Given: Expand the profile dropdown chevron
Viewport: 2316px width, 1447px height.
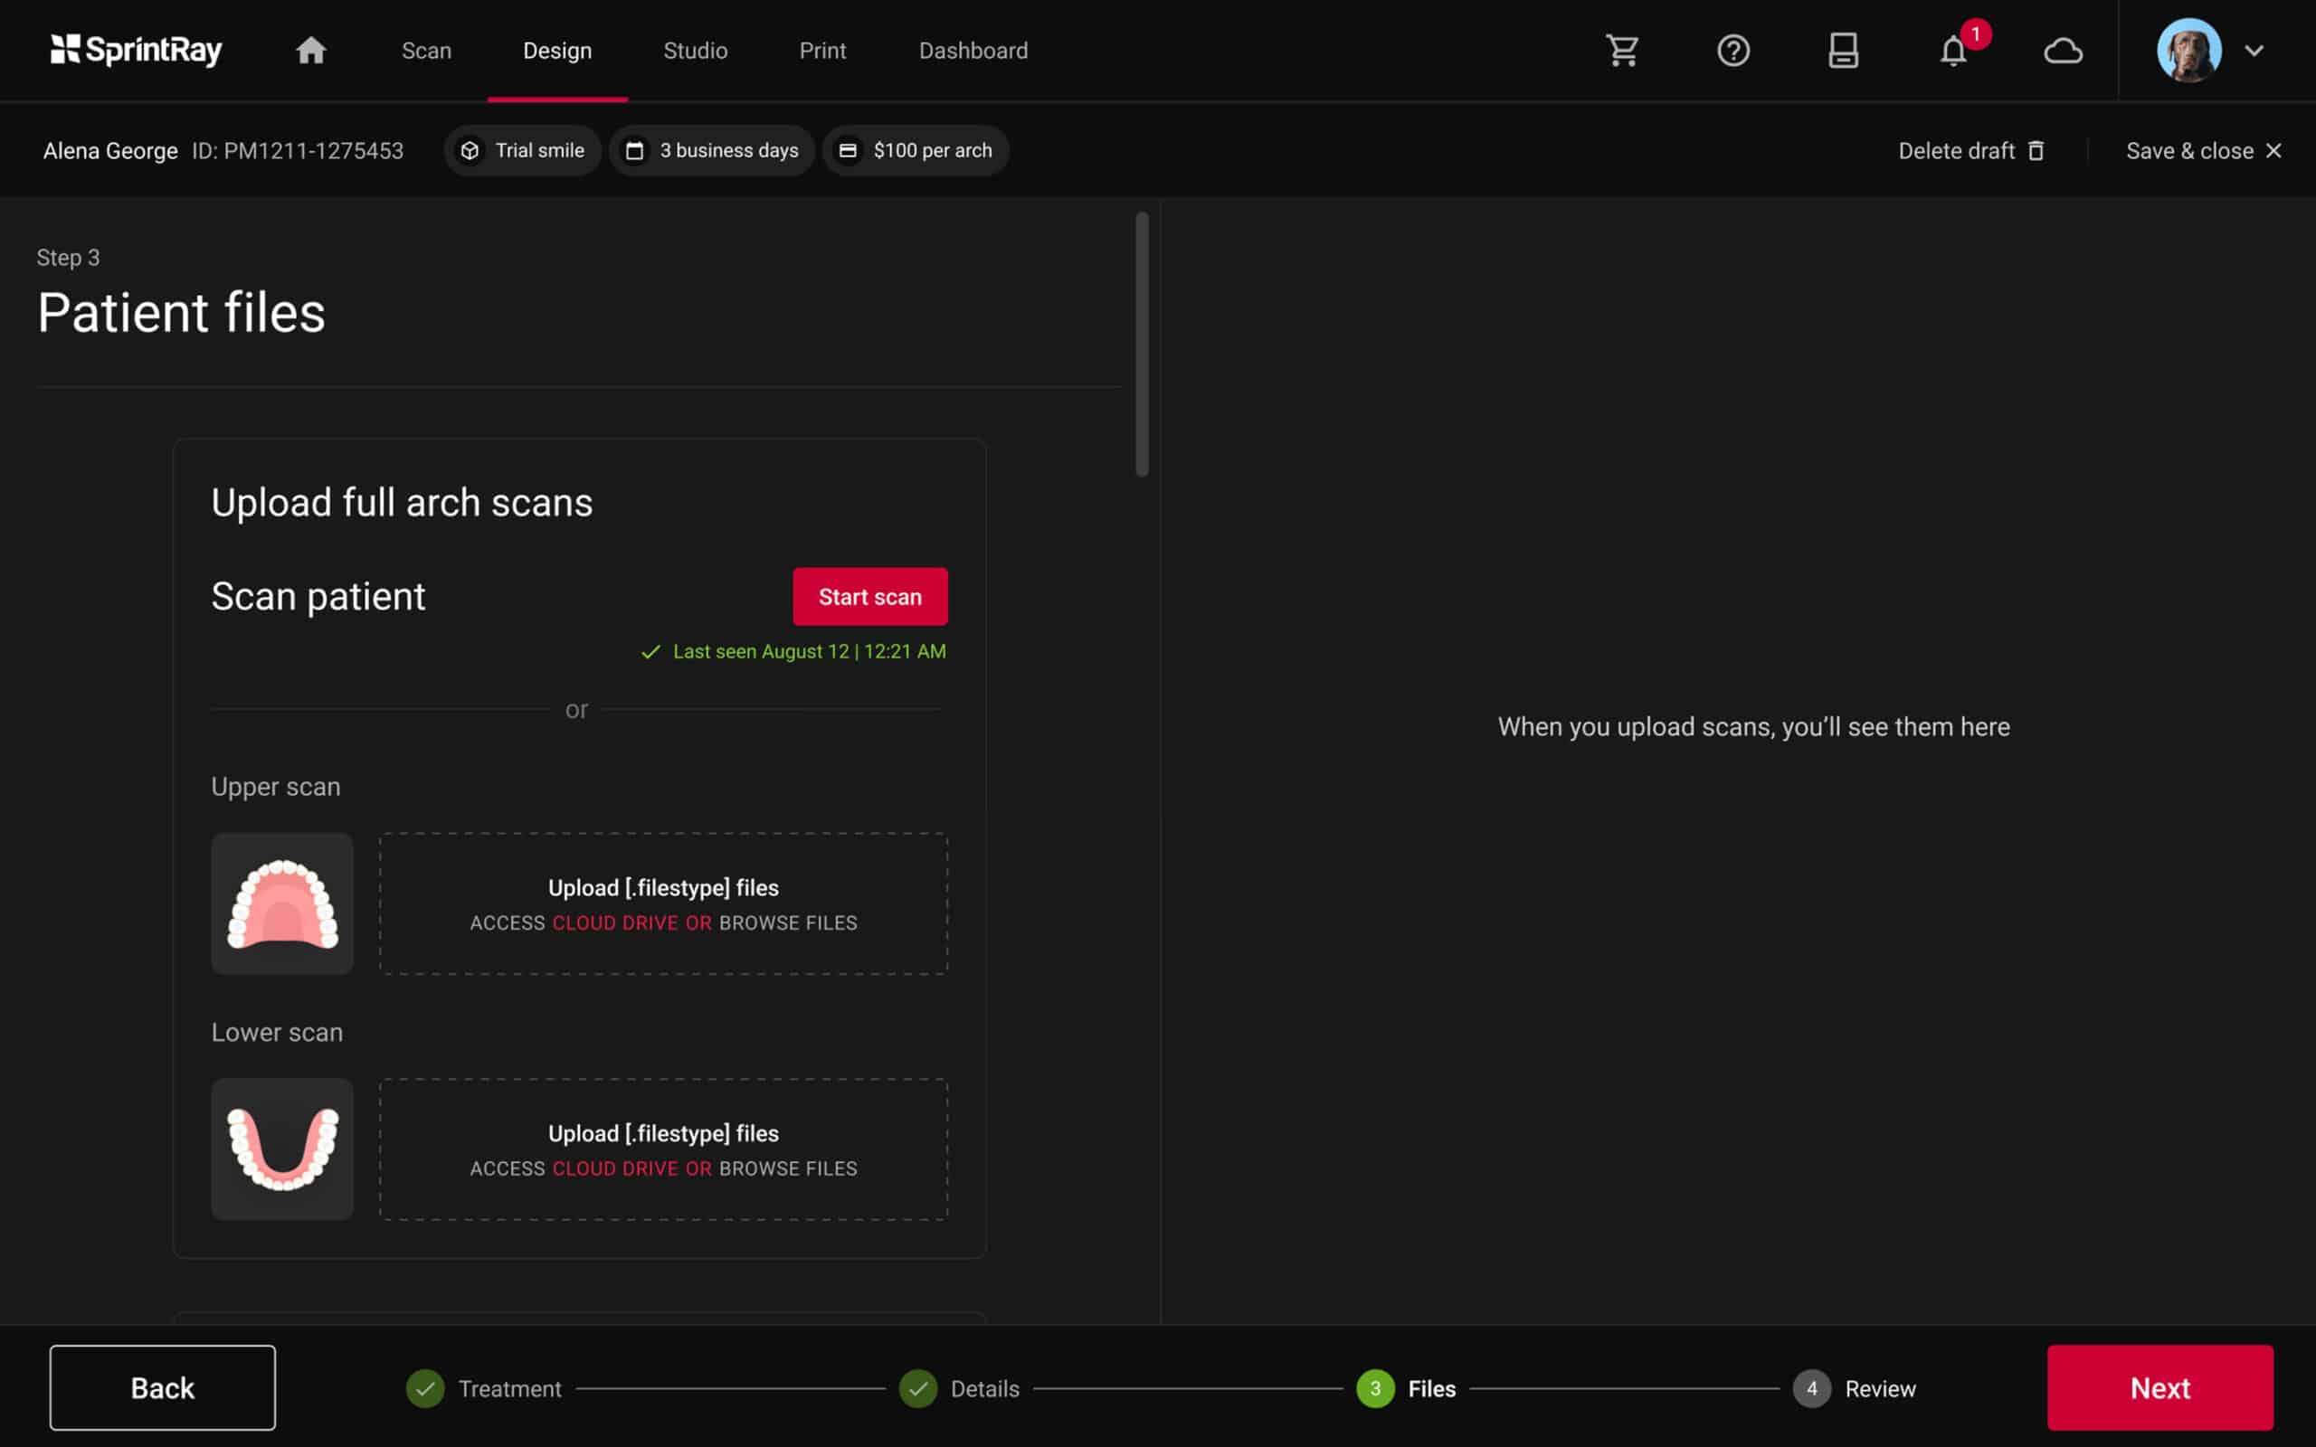Looking at the screenshot, I should click(x=2254, y=50).
